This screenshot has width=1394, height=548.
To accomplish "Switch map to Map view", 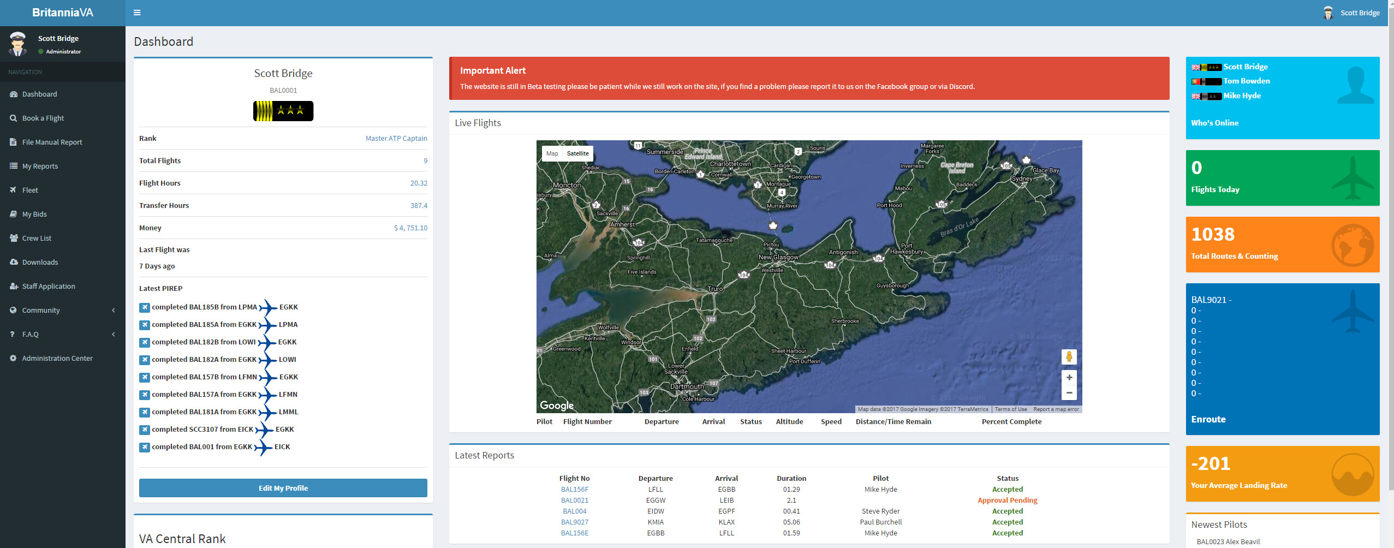I will (552, 153).
